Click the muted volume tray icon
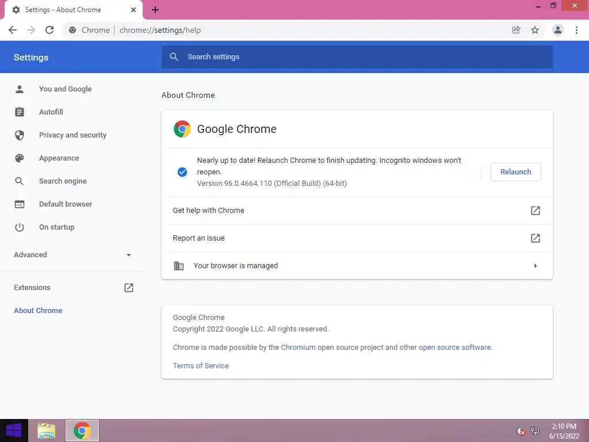589x442 pixels. click(520, 431)
